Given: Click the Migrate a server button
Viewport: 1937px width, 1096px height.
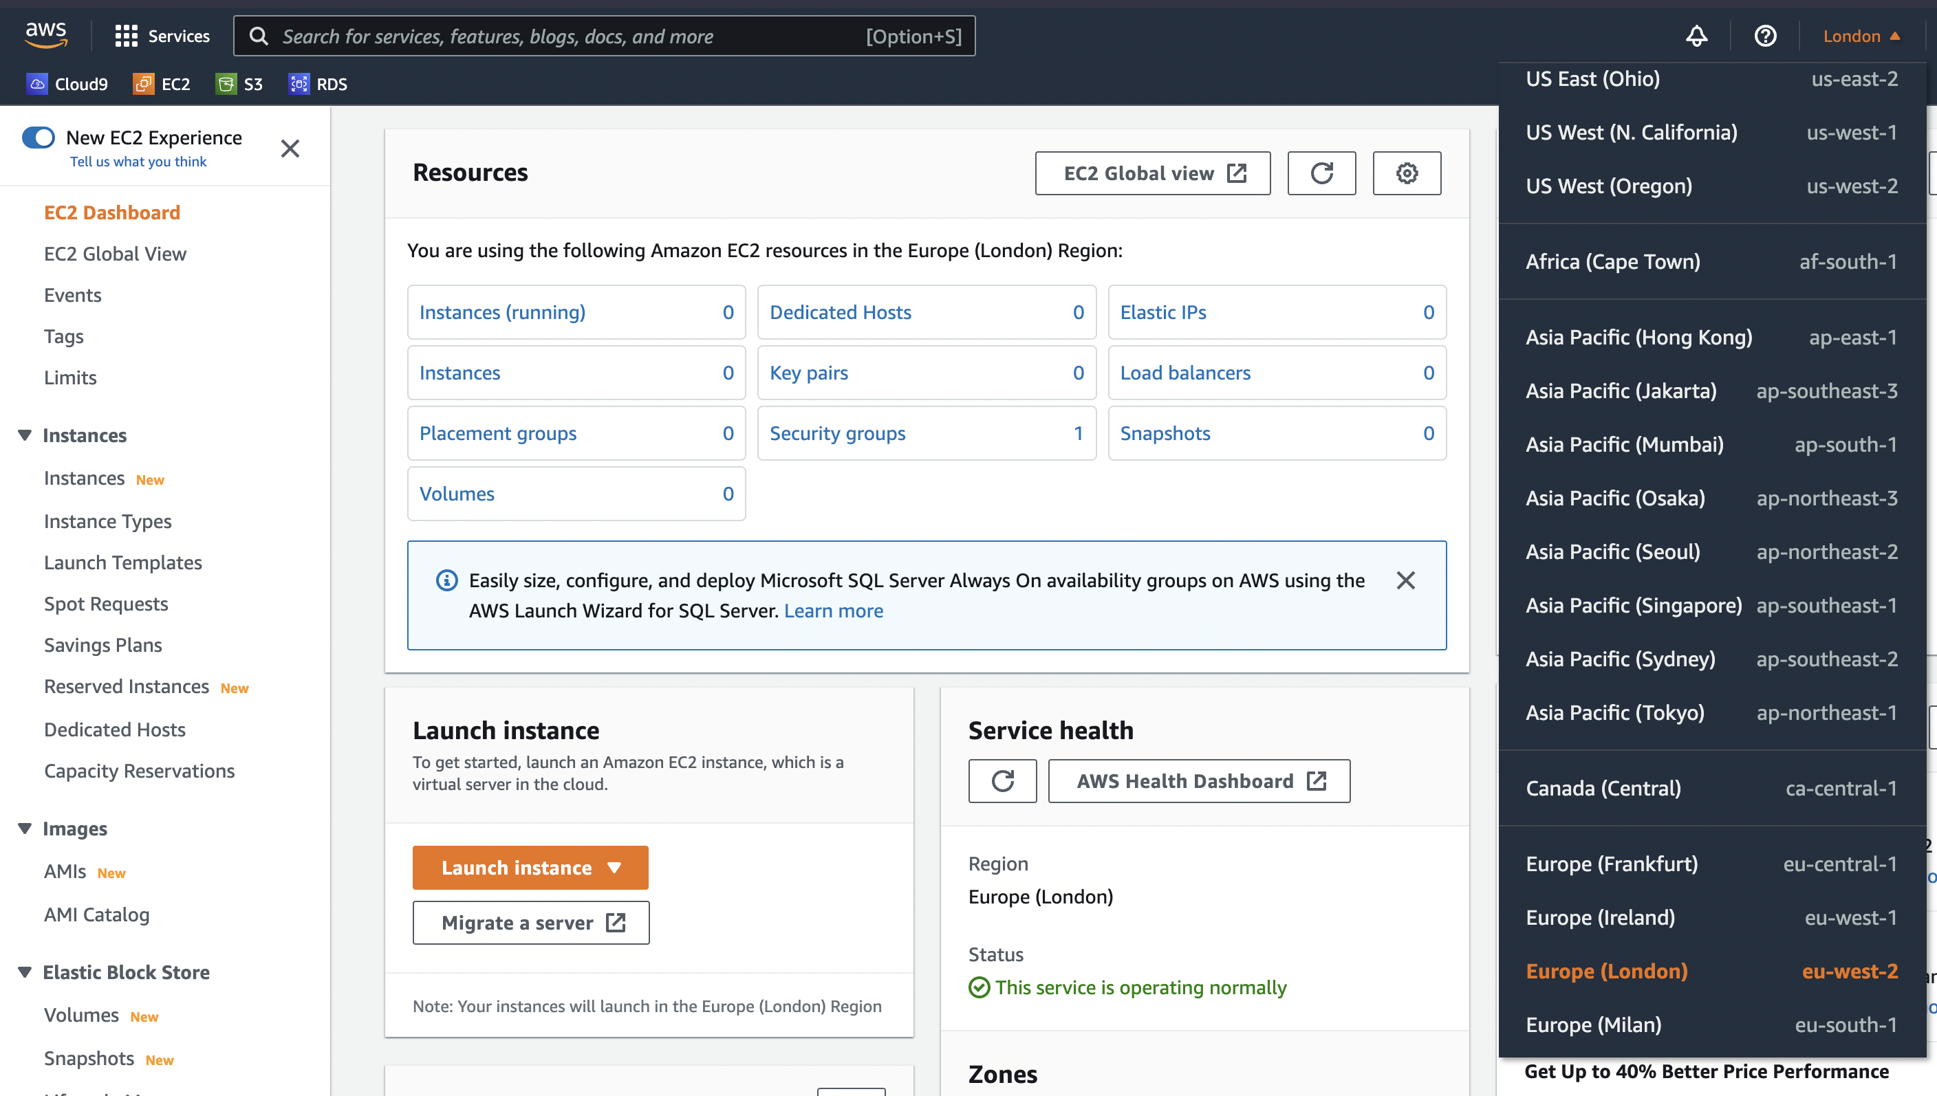Looking at the screenshot, I should [x=531, y=922].
